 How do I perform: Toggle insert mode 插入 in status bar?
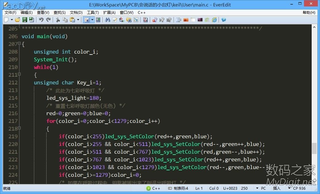(277, 188)
